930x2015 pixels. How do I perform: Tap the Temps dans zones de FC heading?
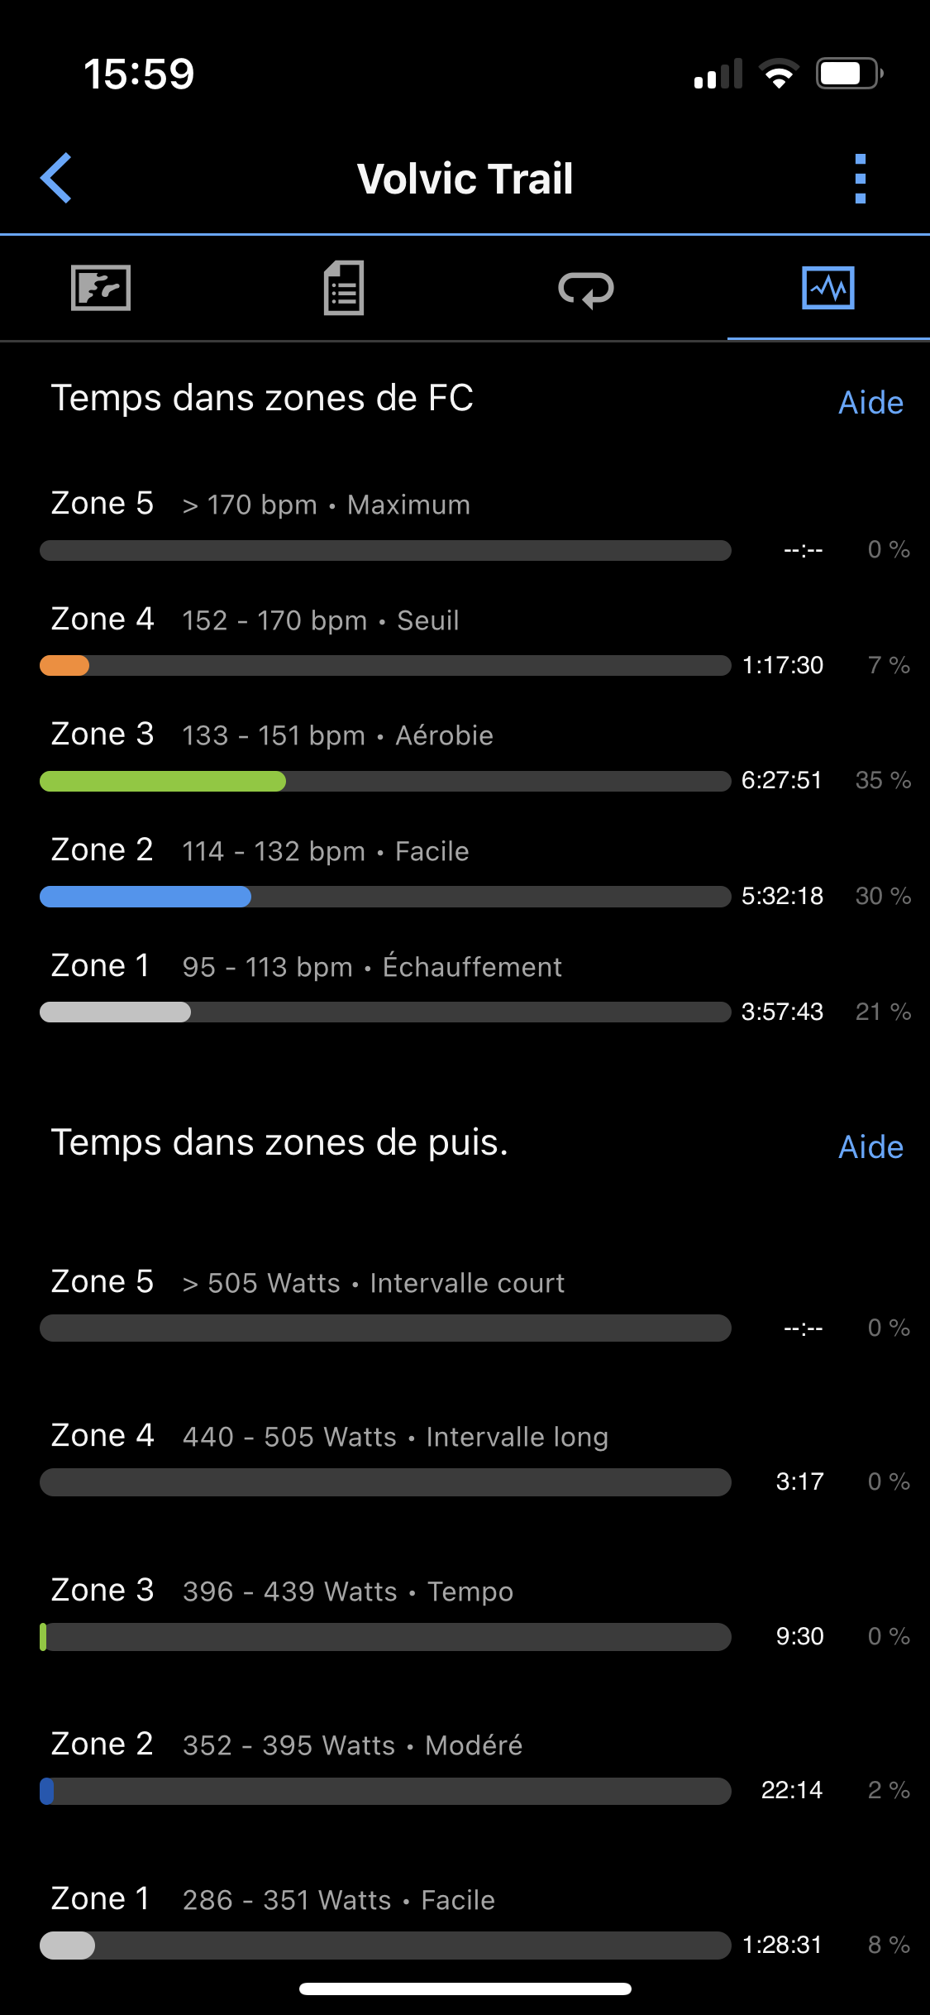(262, 398)
